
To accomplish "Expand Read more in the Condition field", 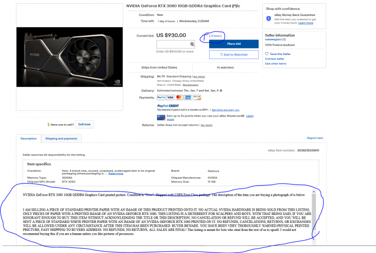I will (x=116, y=174).
